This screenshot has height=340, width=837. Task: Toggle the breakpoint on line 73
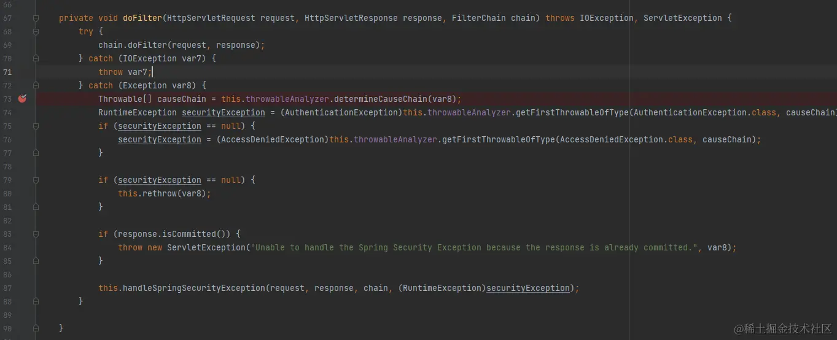click(22, 99)
